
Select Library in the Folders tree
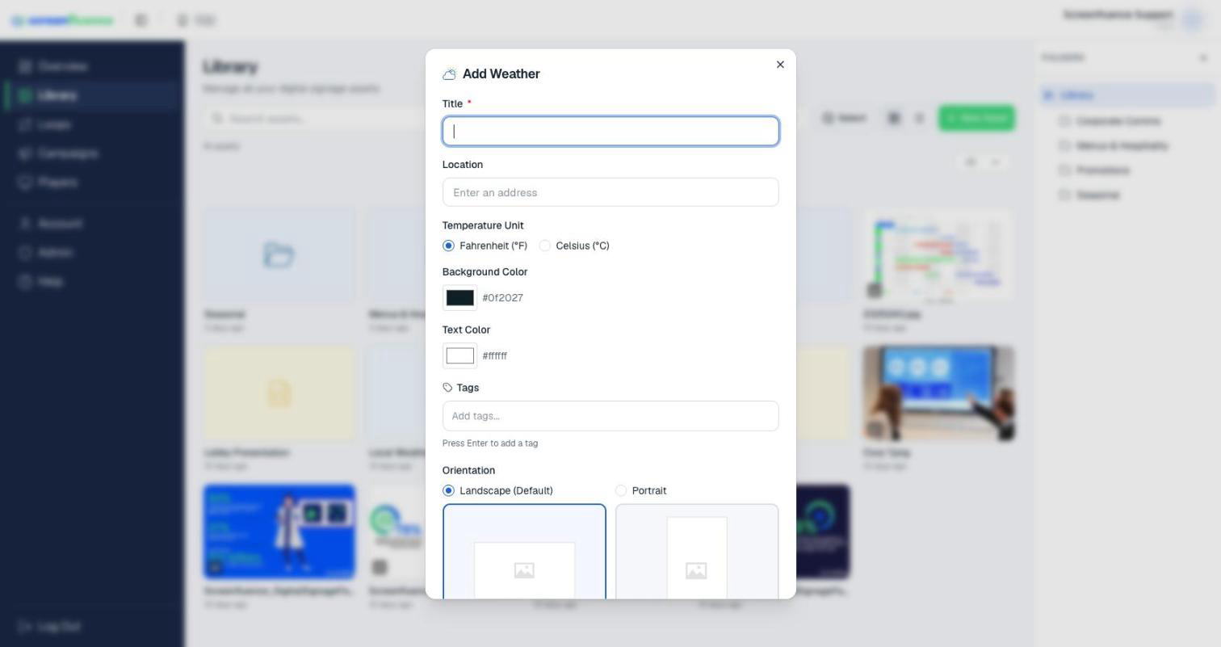1128,95
